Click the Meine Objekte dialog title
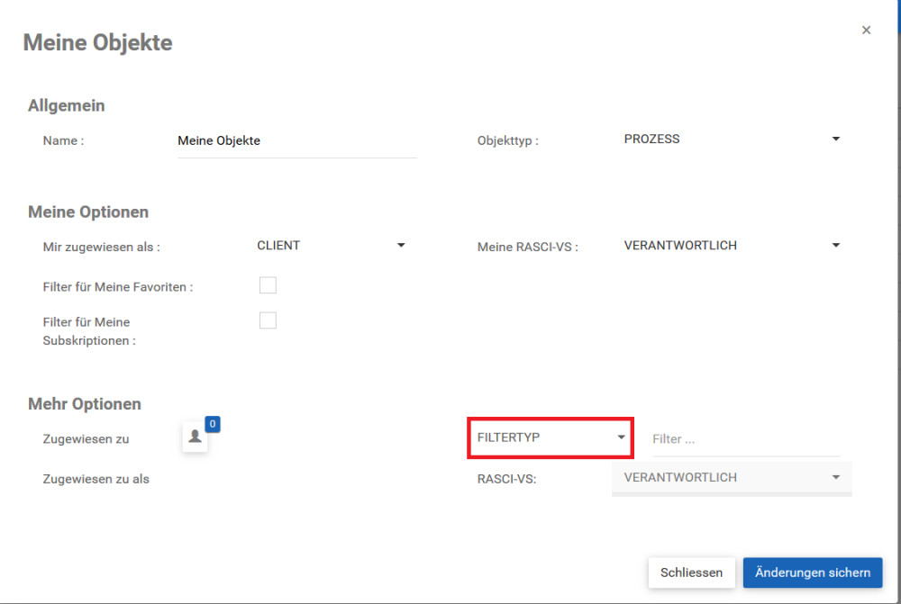 97,43
